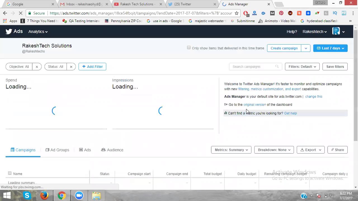Stop page loading with the X button
The width and height of the screenshot is (358, 201).
pos(21,13)
